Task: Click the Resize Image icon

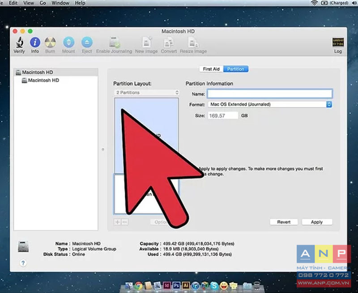Action: click(193, 42)
